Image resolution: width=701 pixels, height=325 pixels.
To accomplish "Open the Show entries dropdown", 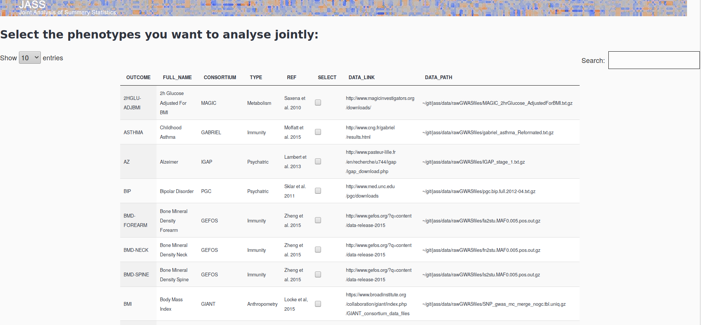I will 29,58.
